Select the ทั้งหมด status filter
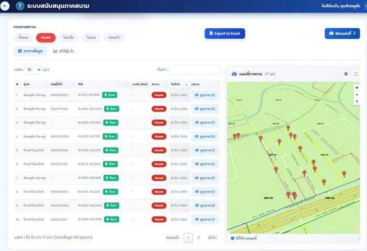 click(24, 38)
